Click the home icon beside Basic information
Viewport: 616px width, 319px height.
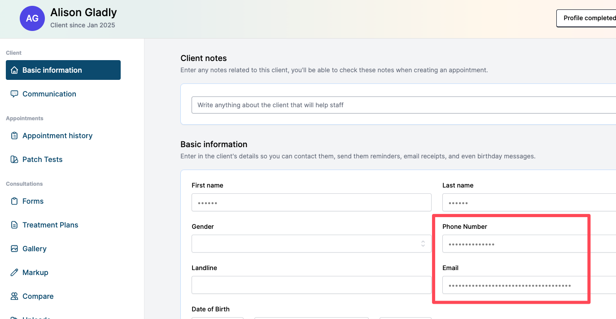point(14,70)
